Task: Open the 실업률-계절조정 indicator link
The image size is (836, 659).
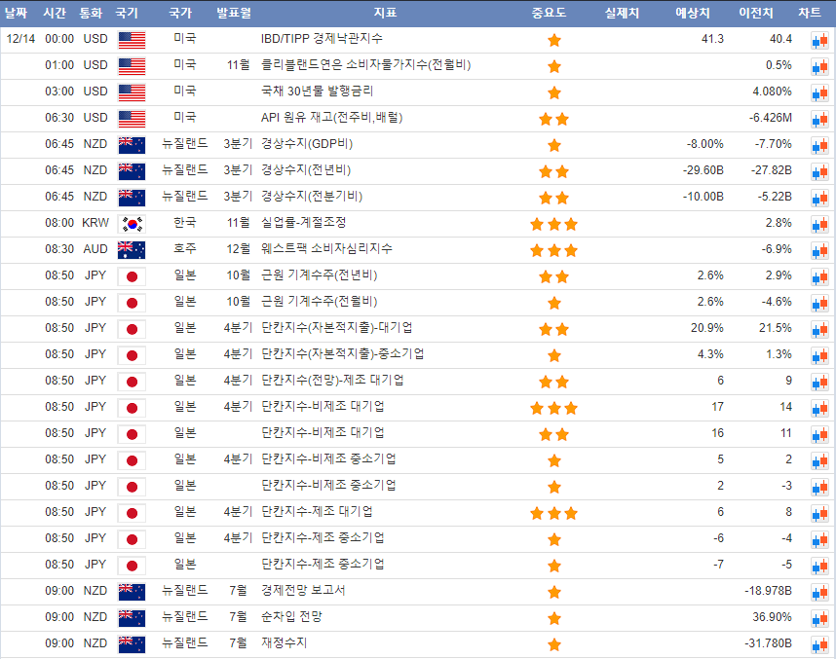Action: (x=303, y=223)
